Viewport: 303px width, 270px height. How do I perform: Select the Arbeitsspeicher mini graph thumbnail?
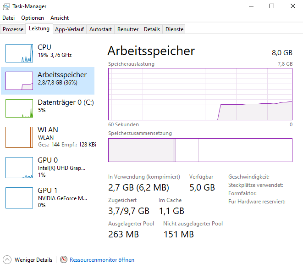coord(19,81)
